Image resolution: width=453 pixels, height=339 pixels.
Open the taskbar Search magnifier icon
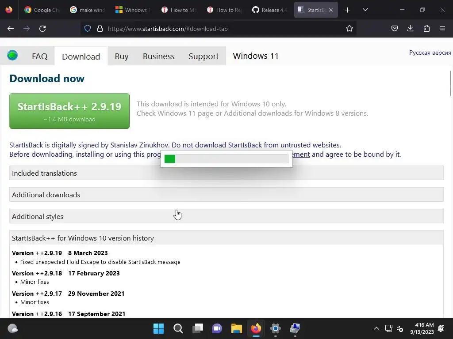pyautogui.click(x=178, y=328)
